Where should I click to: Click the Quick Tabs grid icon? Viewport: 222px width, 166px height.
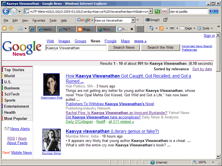pyautogui.click(x=20, y=28)
